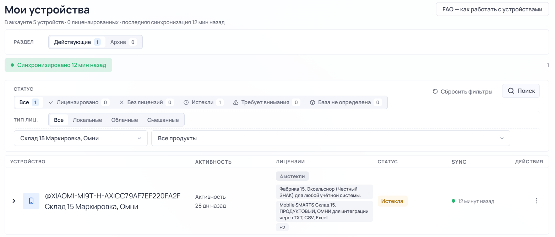The height and width of the screenshot is (237, 555).
Task: Click the checkmark icon beside Лицензировано
Action: click(x=51, y=102)
